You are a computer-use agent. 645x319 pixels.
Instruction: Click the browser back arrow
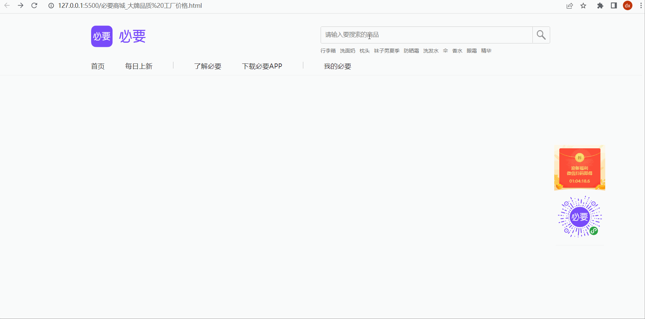(7, 5)
